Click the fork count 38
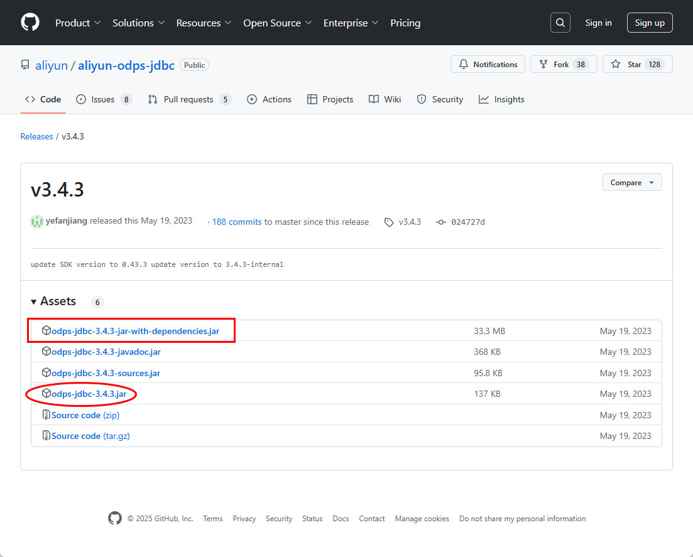Image resolution: width=693 pixels, height=557 pixels. pos(581,65)
